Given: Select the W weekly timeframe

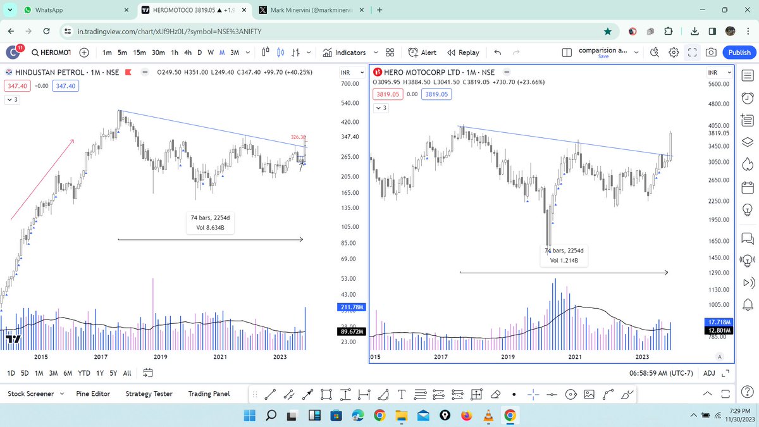Looking at the screenshot, I should point(211,53).
